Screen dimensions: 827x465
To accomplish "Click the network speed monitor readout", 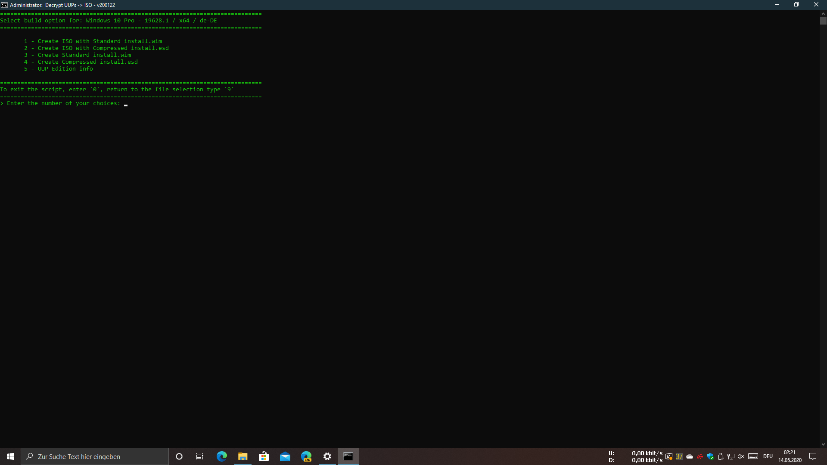I will click(635, 456).
